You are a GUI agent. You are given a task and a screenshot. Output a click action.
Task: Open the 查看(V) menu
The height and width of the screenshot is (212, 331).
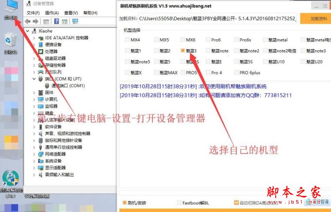click(71, 13)
